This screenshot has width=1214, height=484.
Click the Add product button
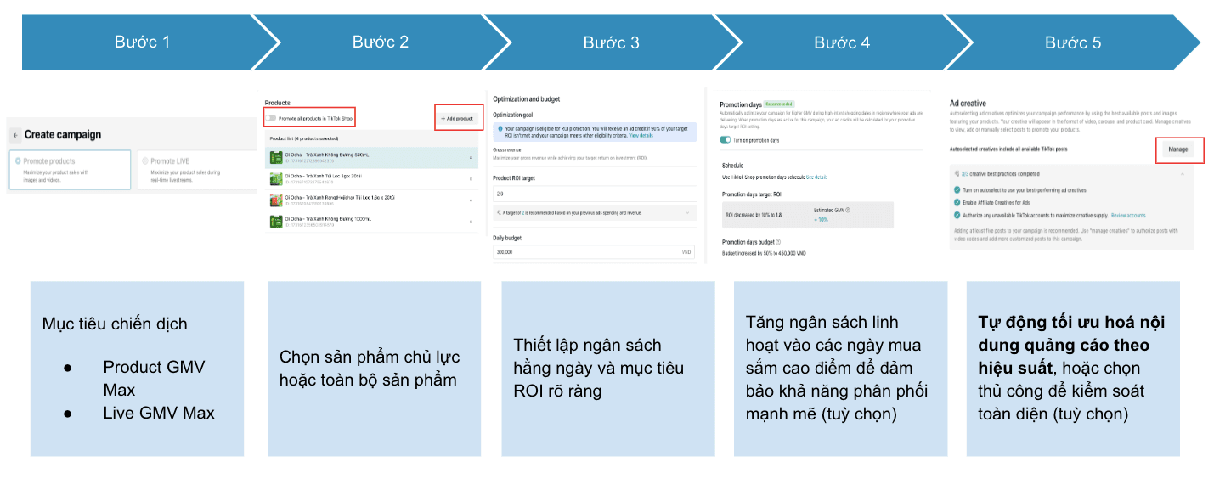point(459,118)
